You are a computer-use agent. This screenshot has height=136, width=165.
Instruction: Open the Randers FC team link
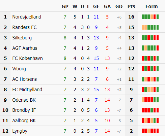pyautogui.click(x=24, y=27)
